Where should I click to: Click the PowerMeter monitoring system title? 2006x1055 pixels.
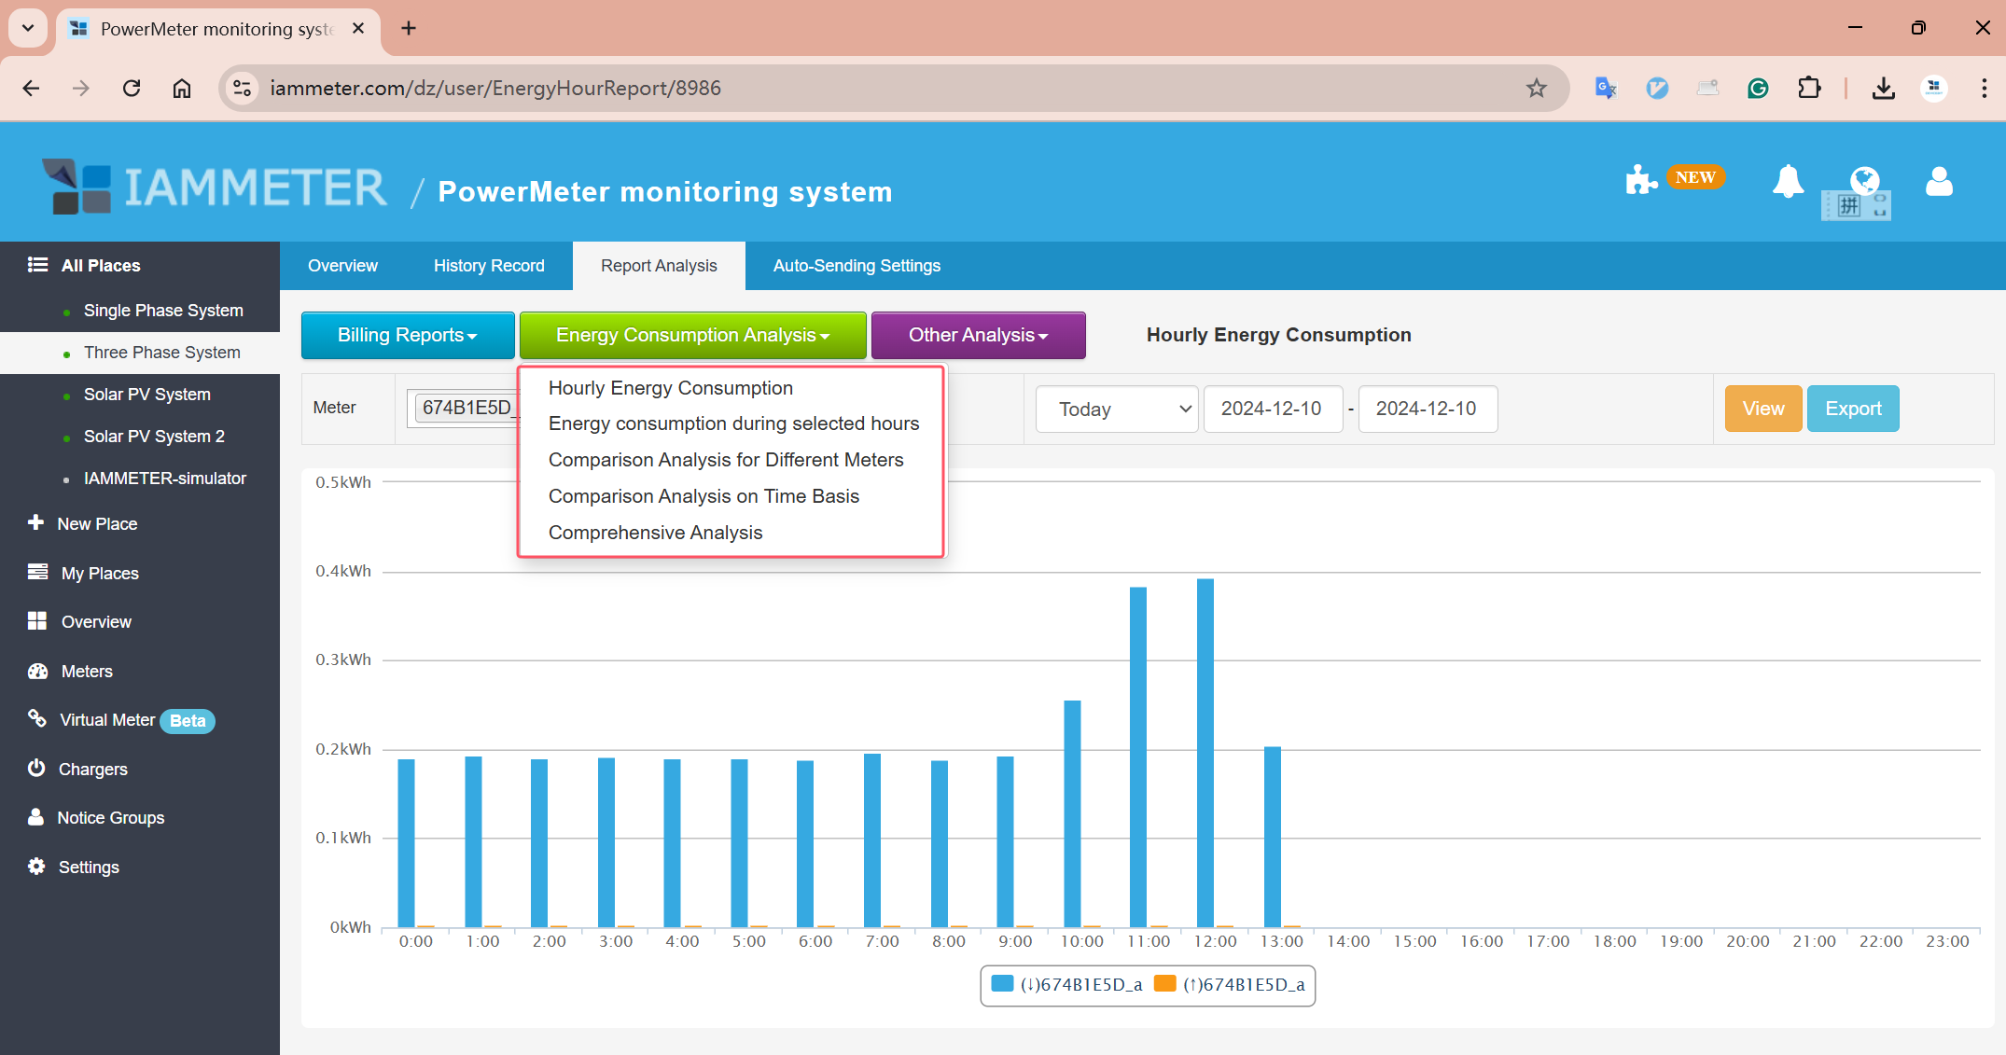665,191
